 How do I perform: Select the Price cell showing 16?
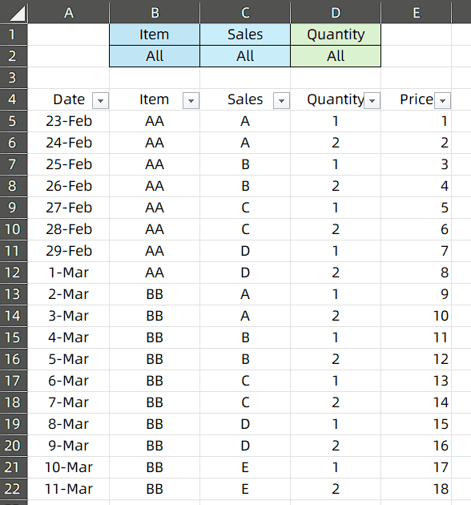(417, 446)
